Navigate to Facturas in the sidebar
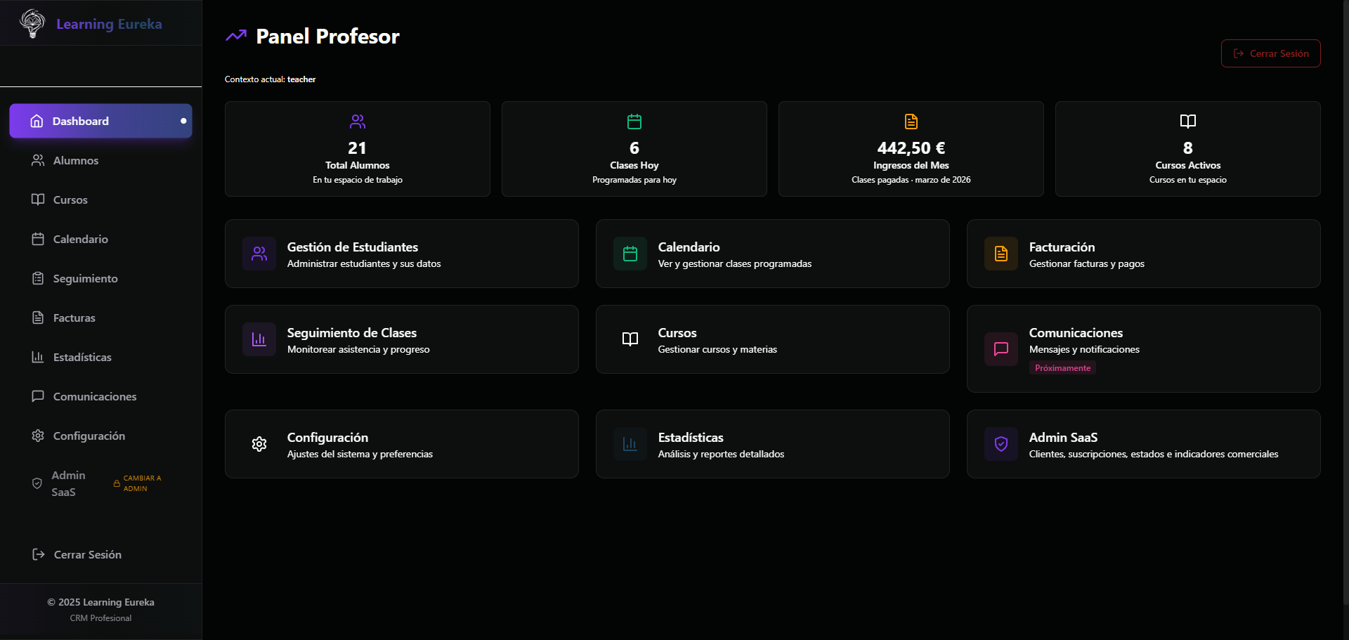This screenshot has height=640, width=1349. (x=100, y=318)
